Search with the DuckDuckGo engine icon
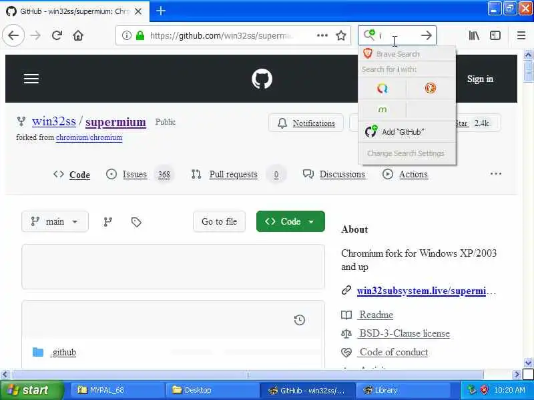 click(x=431, y=89)
